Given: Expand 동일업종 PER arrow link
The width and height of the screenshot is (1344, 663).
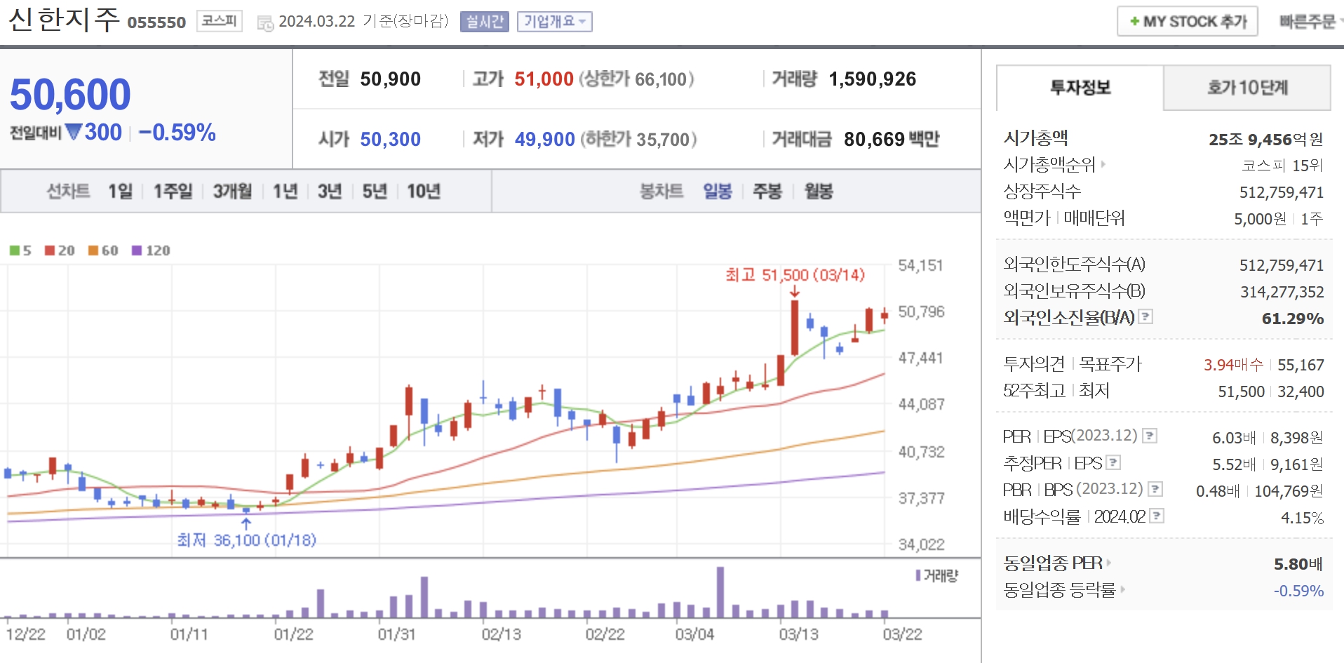Looking at the screenshot, I should [1109, 563].
